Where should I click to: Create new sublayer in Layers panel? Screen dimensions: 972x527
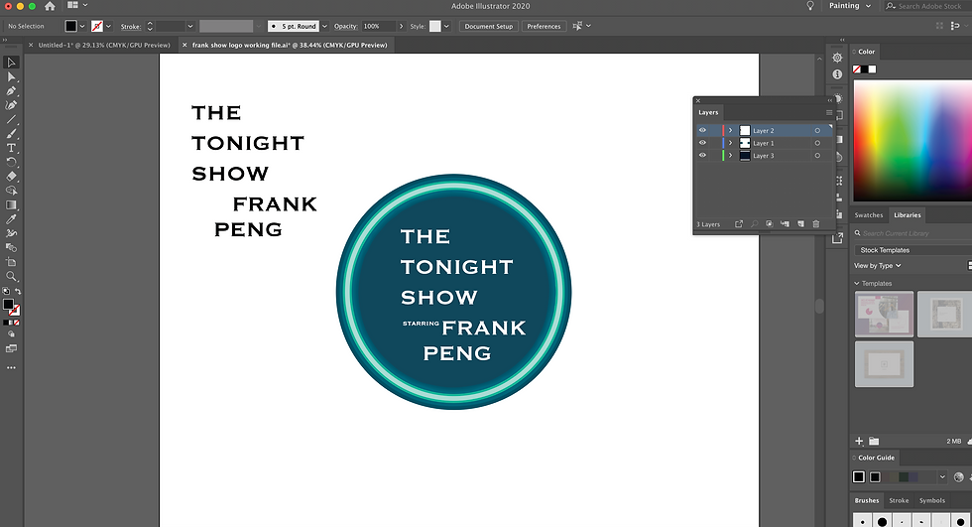(785, 224)
